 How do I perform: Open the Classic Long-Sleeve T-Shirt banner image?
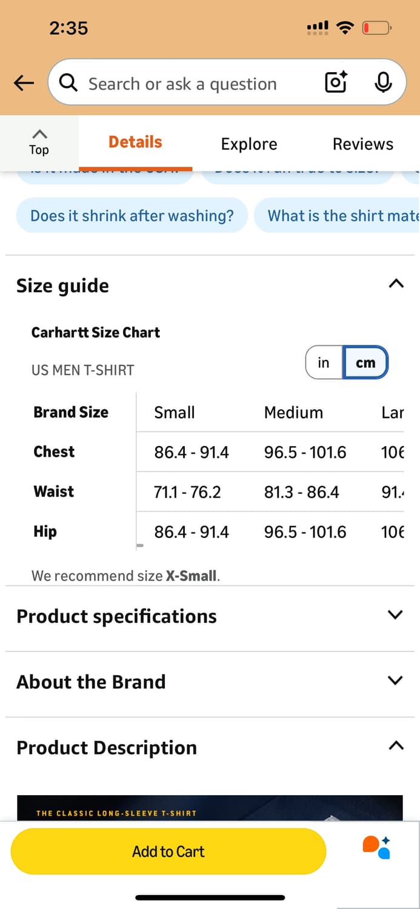(x=210, y=808)
